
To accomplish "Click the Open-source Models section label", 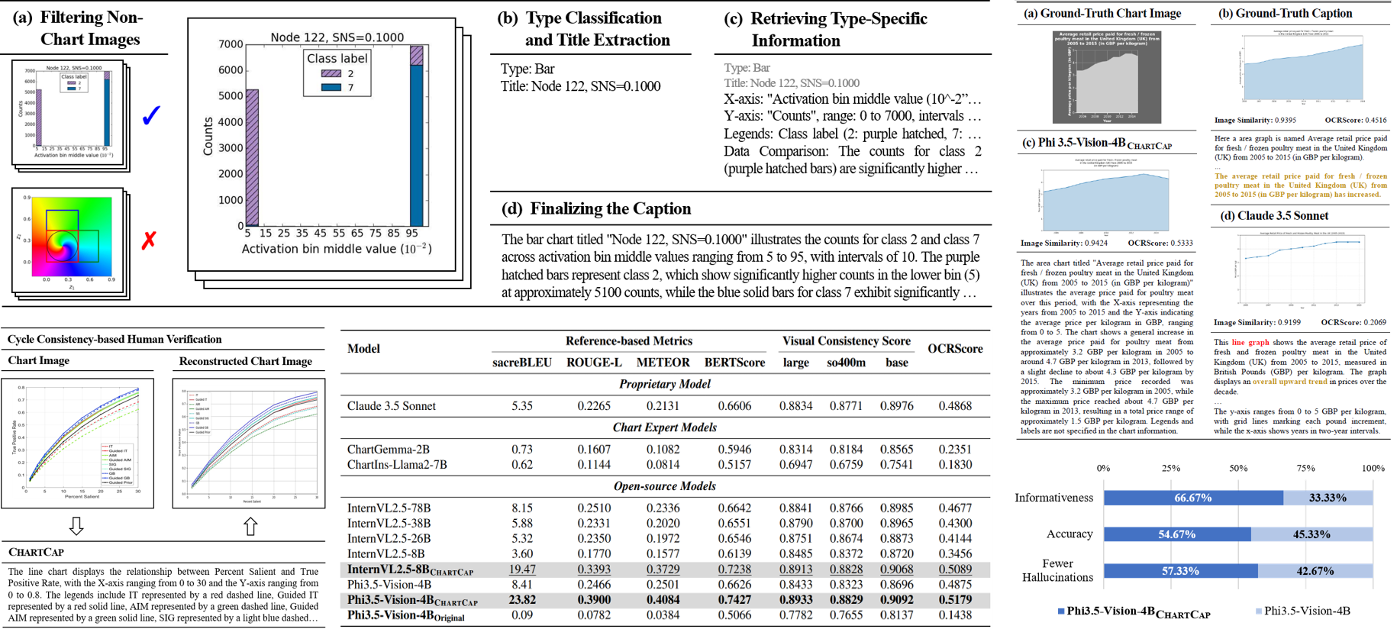I will (665, 486).
